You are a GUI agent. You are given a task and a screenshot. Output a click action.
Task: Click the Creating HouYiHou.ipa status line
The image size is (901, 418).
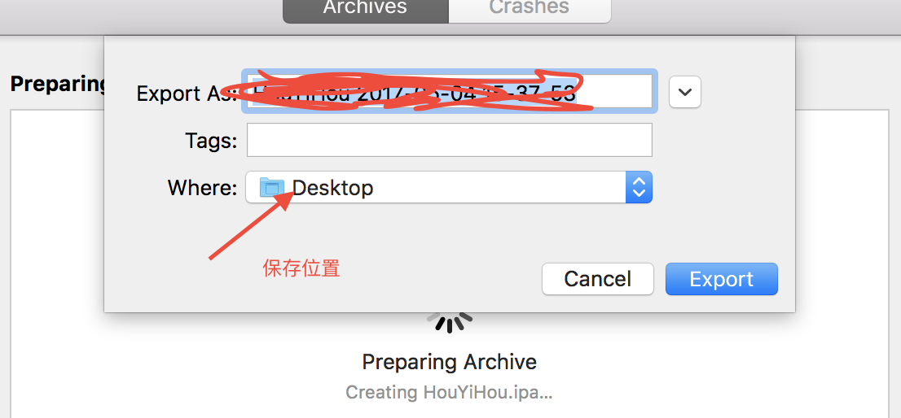[449, 392]
